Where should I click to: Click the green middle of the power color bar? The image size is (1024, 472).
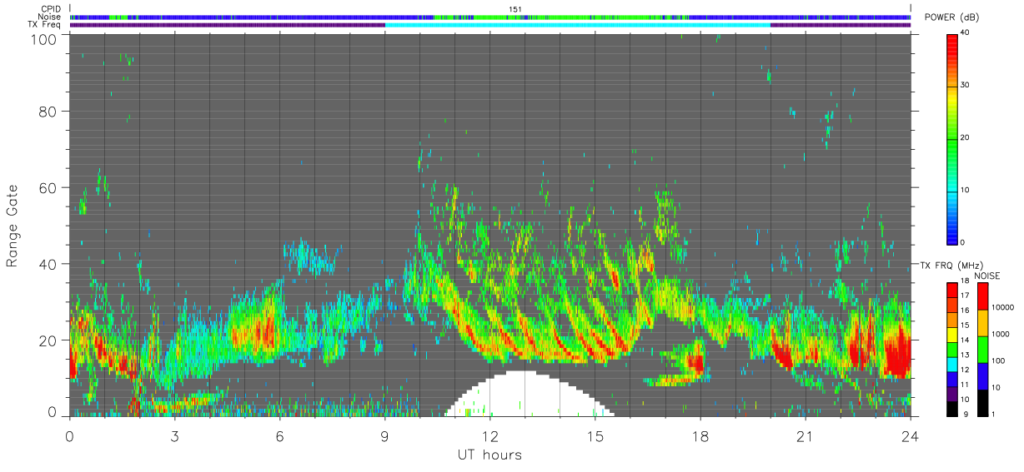pos(951,137)
